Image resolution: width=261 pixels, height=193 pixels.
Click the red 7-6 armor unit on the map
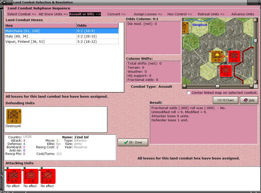226,71
